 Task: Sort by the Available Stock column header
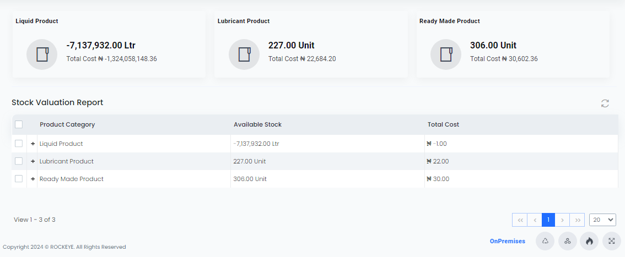[257, 124]
